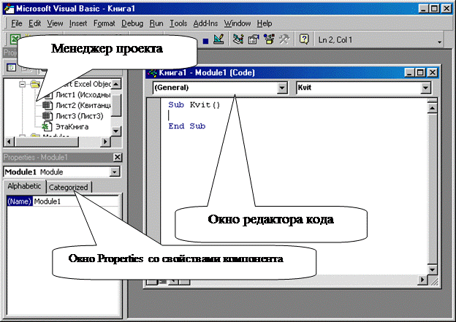Open the View menu
The height and width of the screenshot is (322, 456).
[x=55, y=23]
